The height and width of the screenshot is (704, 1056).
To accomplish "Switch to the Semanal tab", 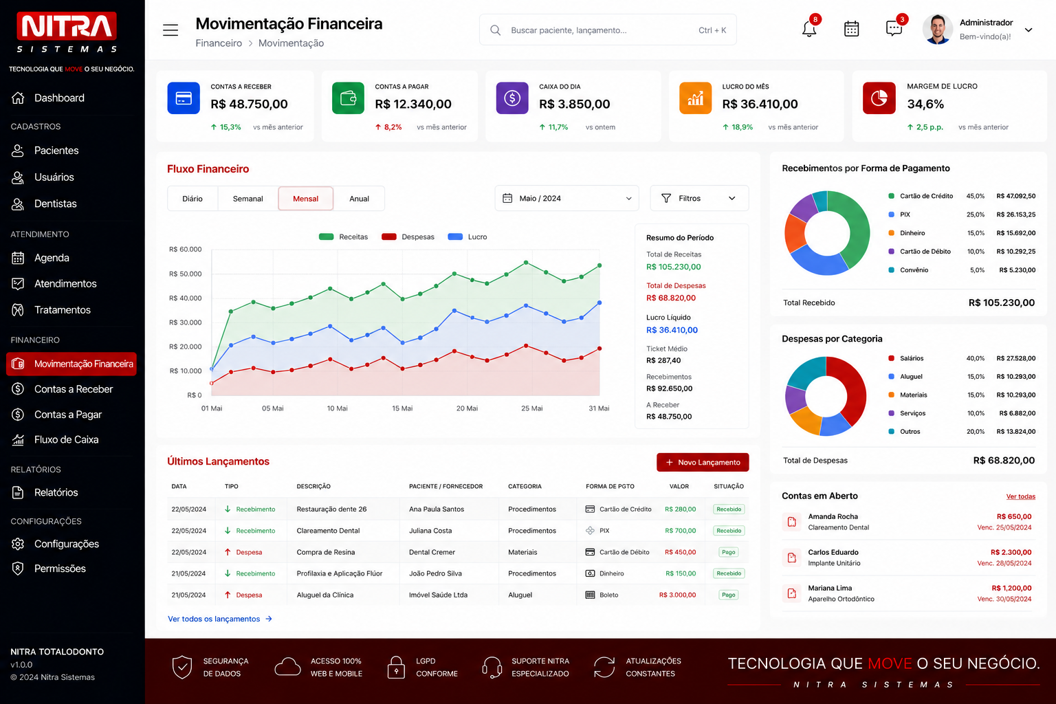I will coord(247,199).
